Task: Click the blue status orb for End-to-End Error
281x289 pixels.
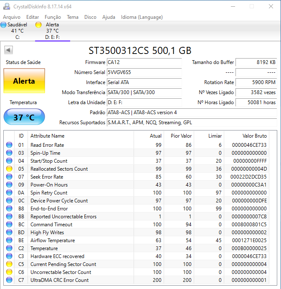Action: coord(9,208)
